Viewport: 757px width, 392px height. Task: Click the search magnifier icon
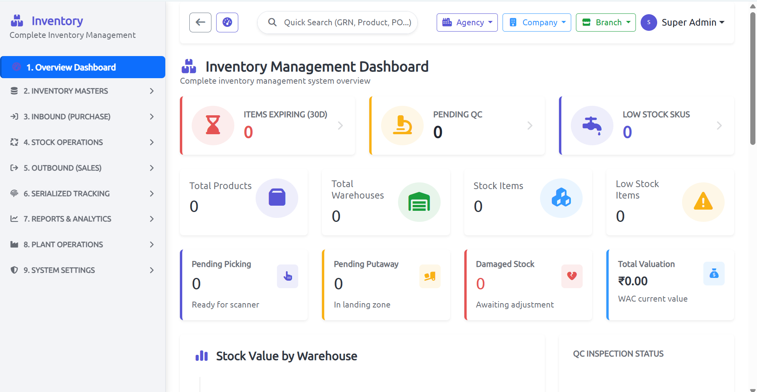click(x=272, y=23)
